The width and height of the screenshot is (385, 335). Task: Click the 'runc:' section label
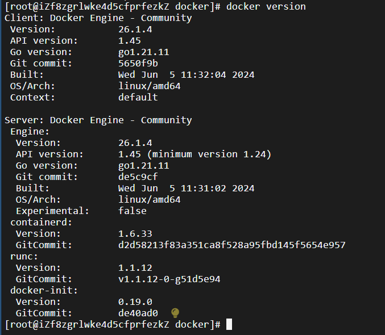tap(24, 256)
